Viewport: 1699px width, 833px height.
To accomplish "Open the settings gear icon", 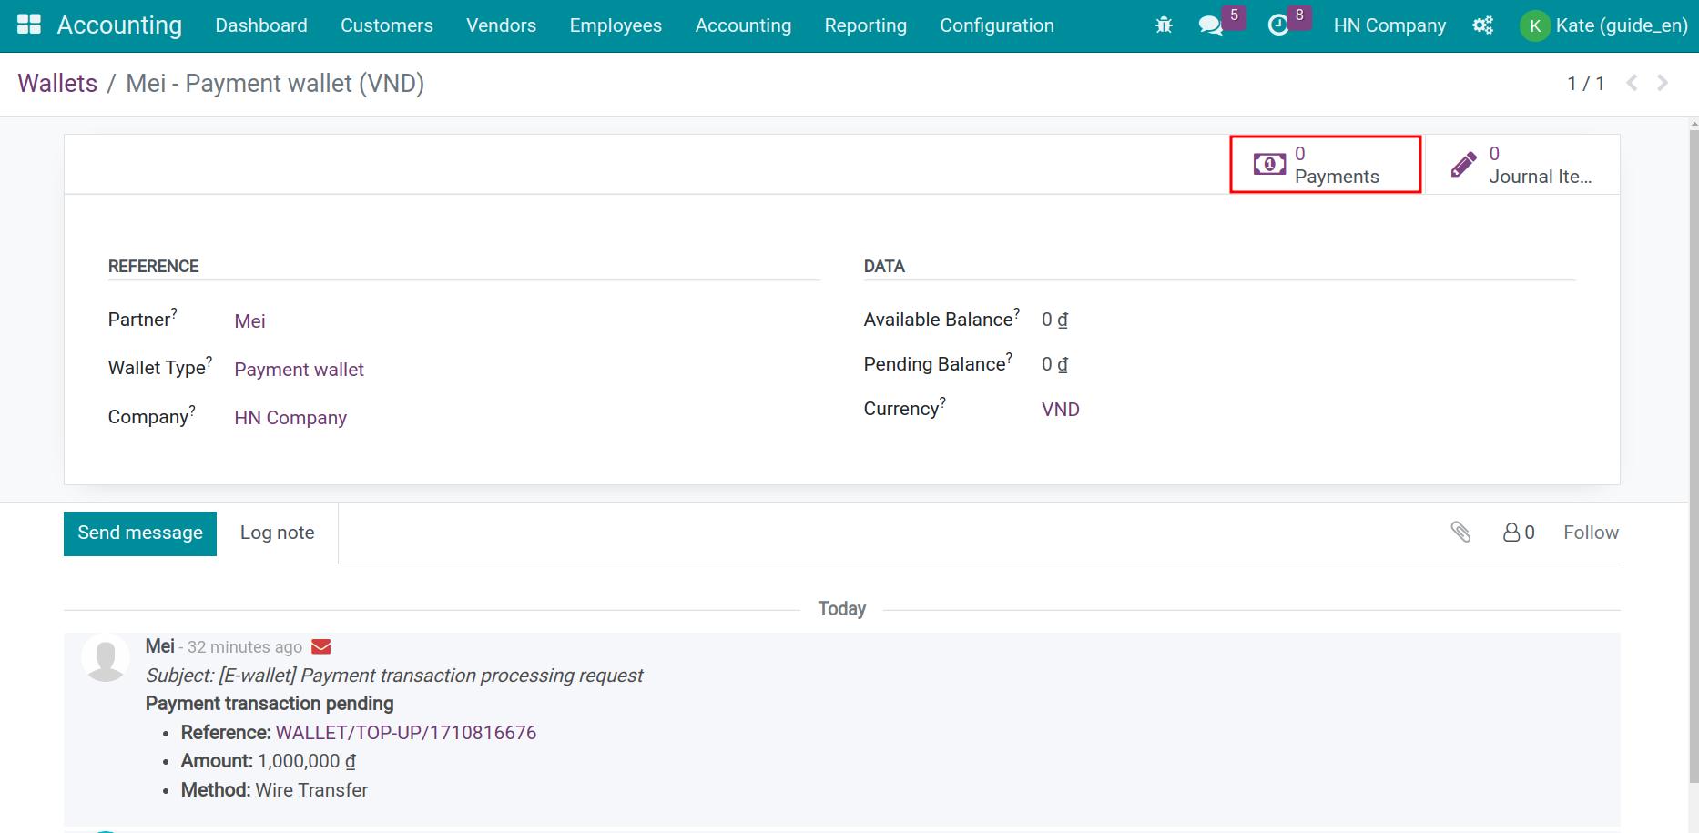I will click(1483, 25).
